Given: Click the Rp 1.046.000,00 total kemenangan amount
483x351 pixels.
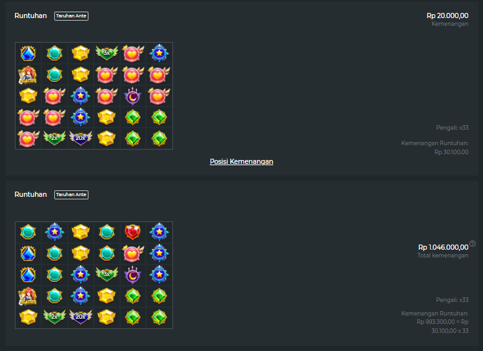Looking at the screenshot, I should (443, 247).
